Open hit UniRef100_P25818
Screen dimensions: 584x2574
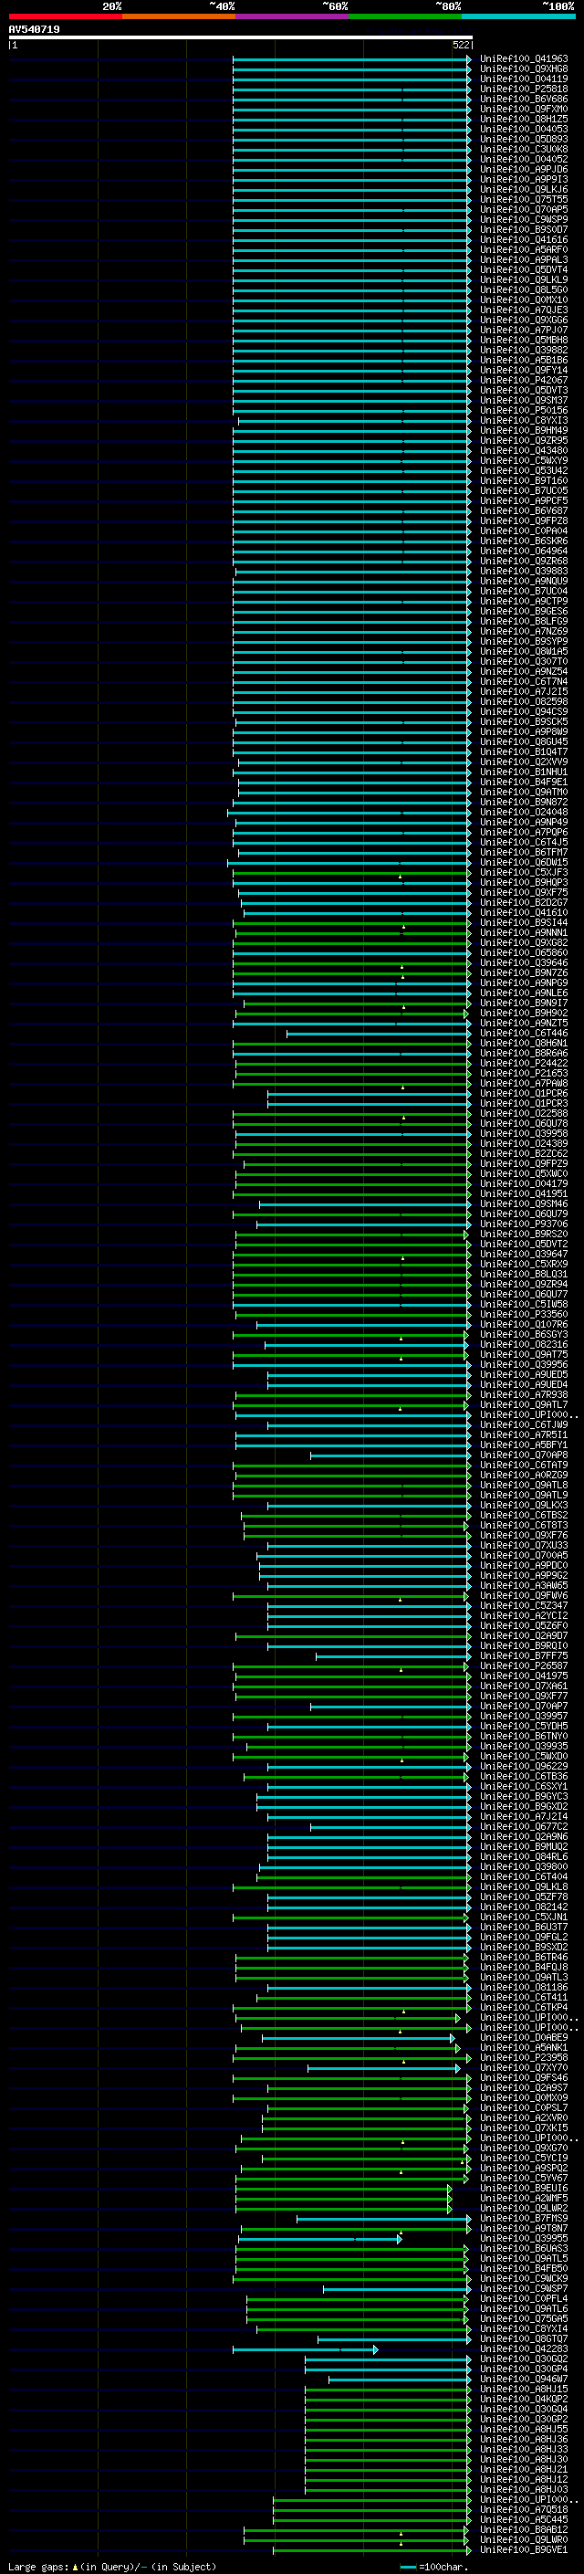524,89
